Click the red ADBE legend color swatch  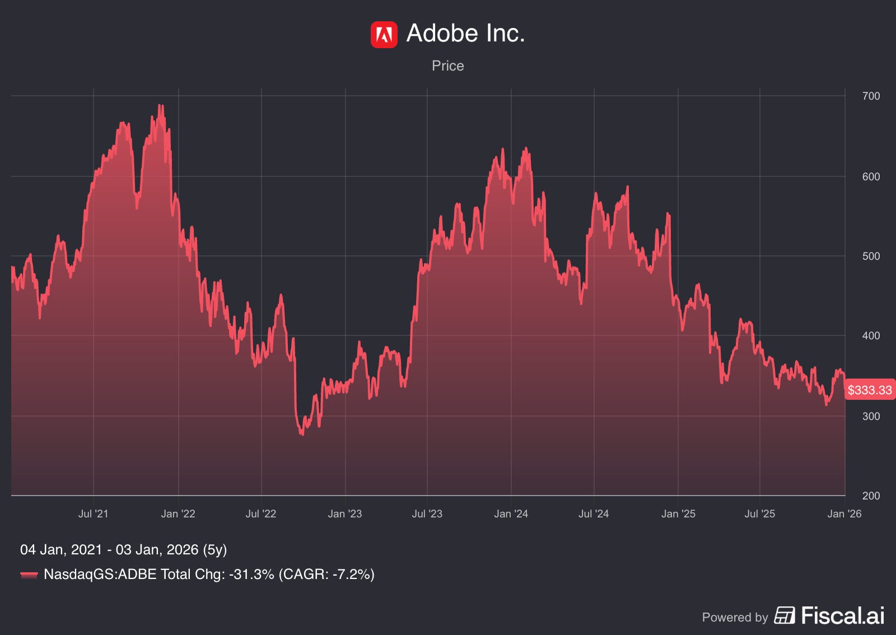tap(29, 575)
